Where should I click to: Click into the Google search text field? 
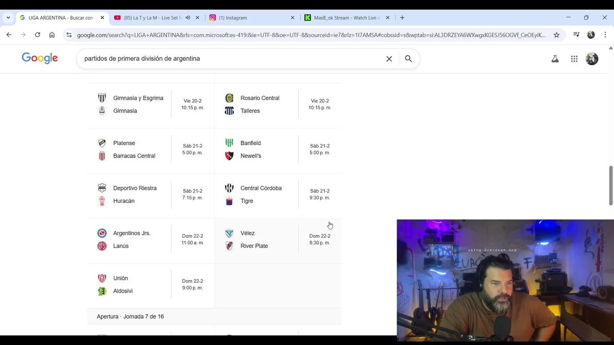point(230,58)
